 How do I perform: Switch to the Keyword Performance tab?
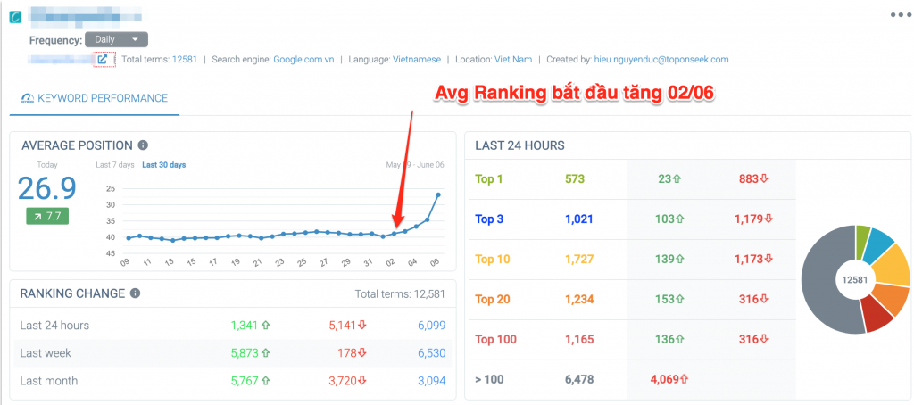pyautogui.click(x=95, y=98)
